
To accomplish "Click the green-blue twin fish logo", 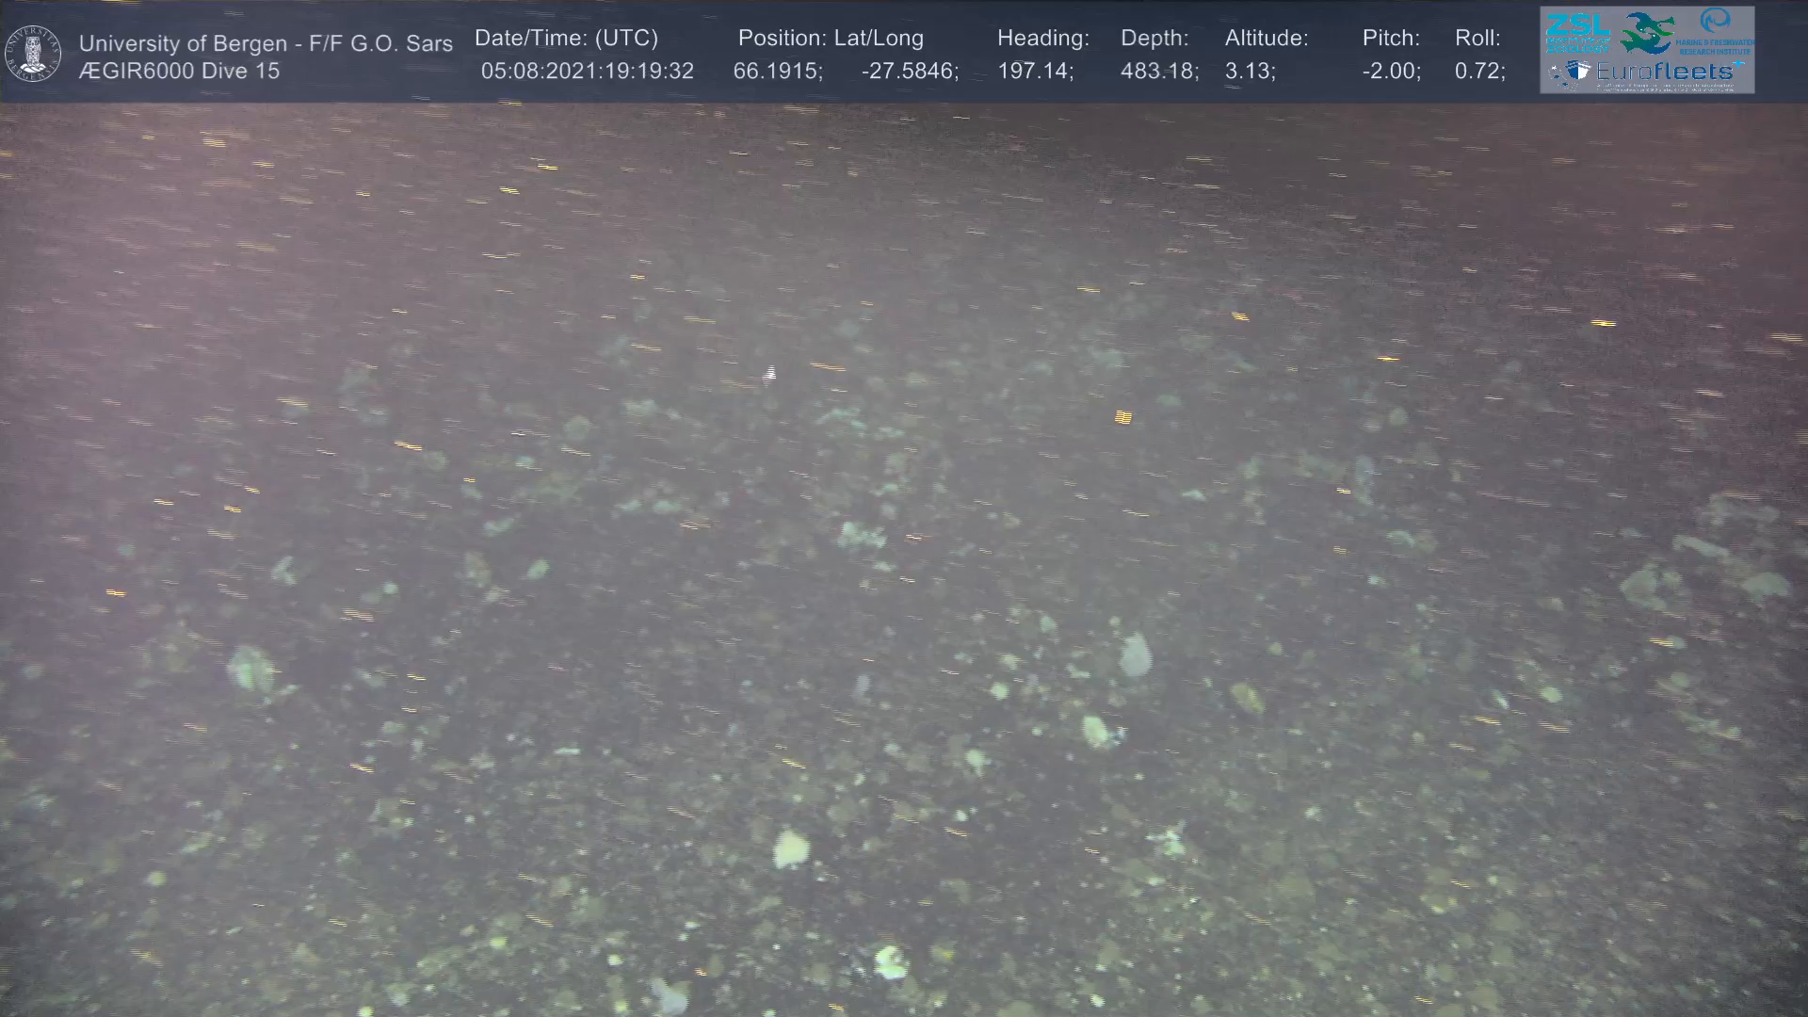I will tap(1646, 33).
